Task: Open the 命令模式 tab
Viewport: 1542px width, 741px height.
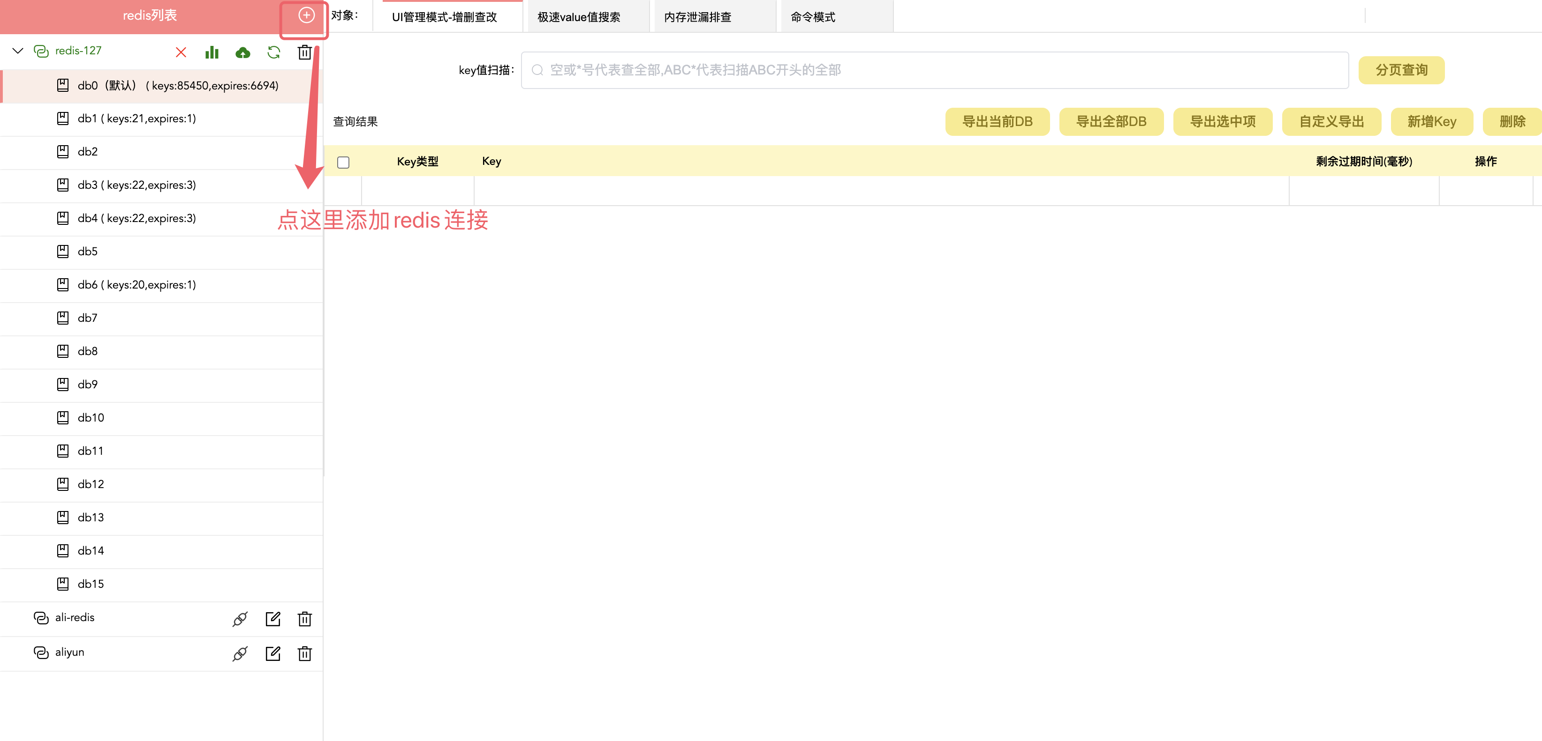Action: pyautogui.click(x=812, y=17)
